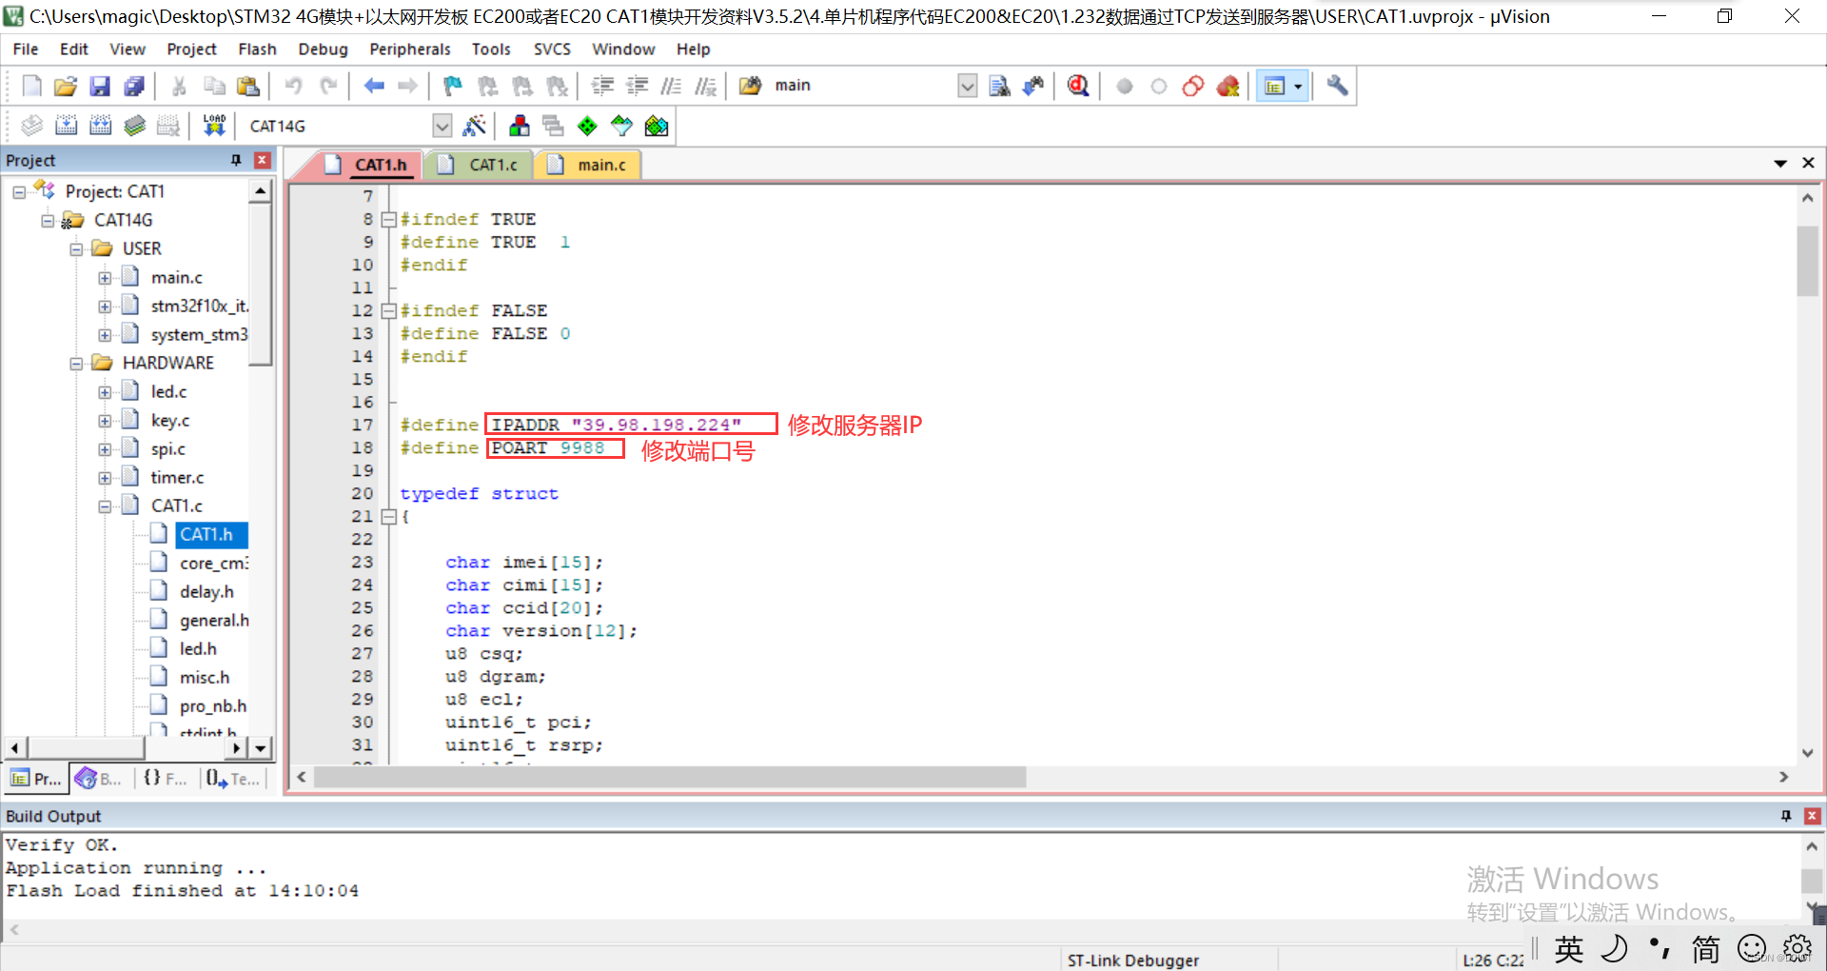The height and width of the screenshot is (971, 1827).
Task: Switch IME English/Chinese mode indicator
Action: [x=1569, y=948]
